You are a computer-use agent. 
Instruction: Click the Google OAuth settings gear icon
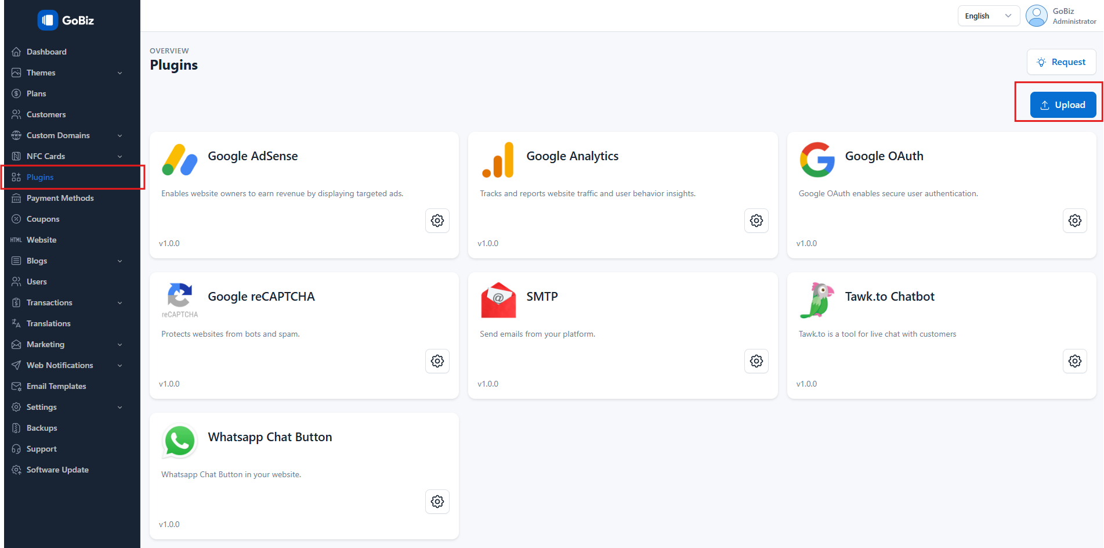(x=1074, y=221)
